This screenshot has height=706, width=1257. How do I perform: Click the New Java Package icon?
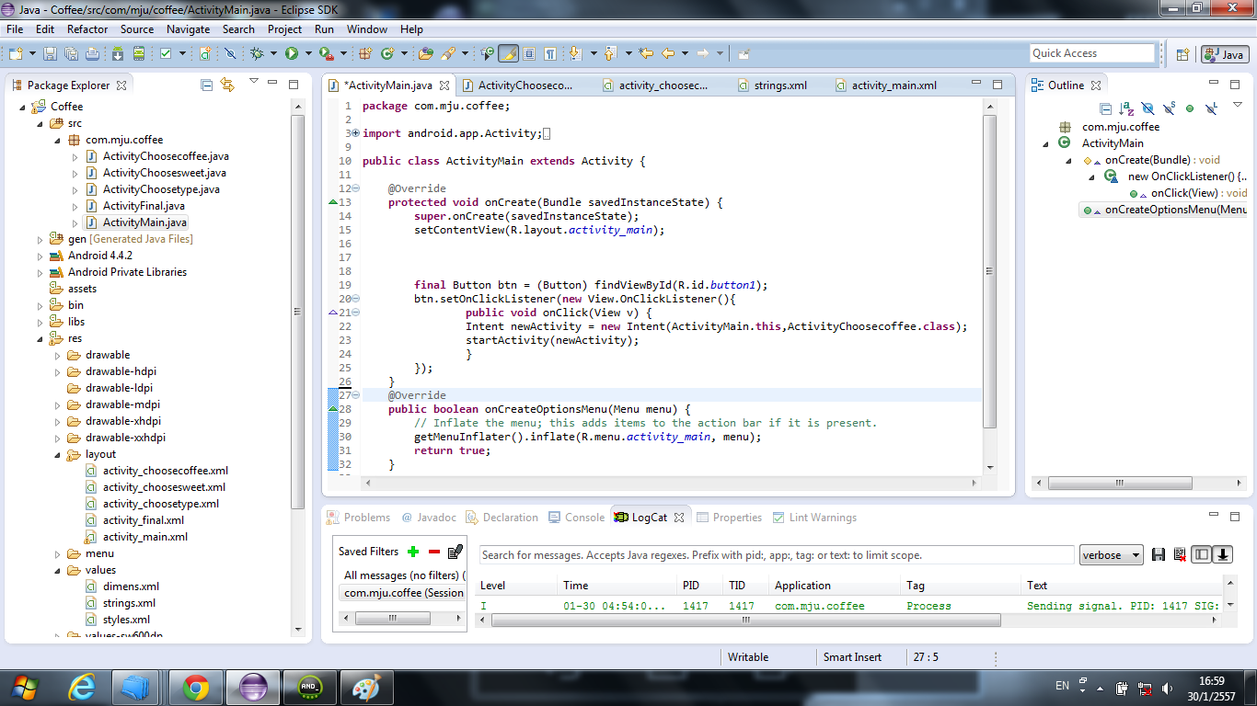366,53
